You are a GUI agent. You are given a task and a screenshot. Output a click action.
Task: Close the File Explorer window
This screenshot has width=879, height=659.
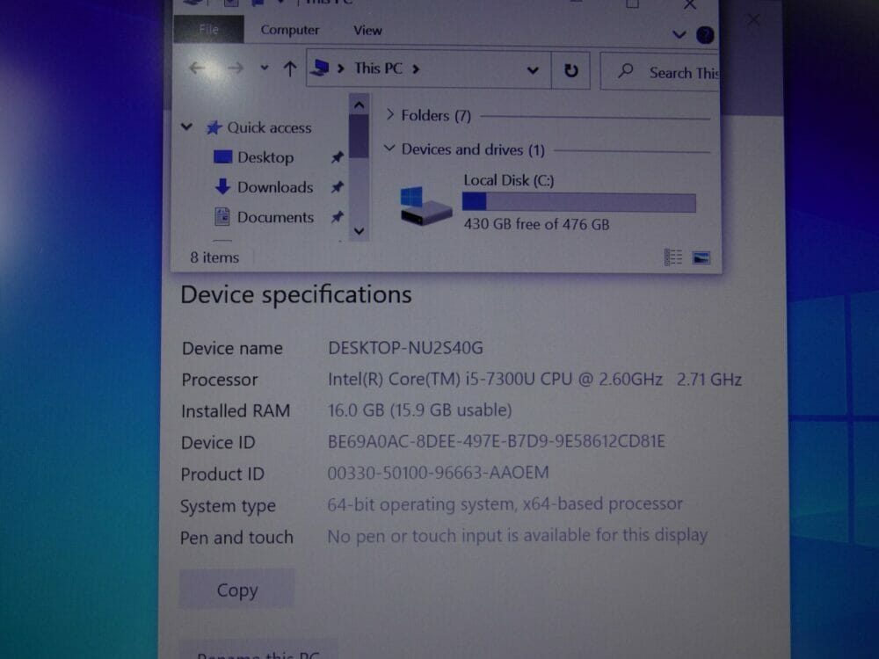pos(690,5)
